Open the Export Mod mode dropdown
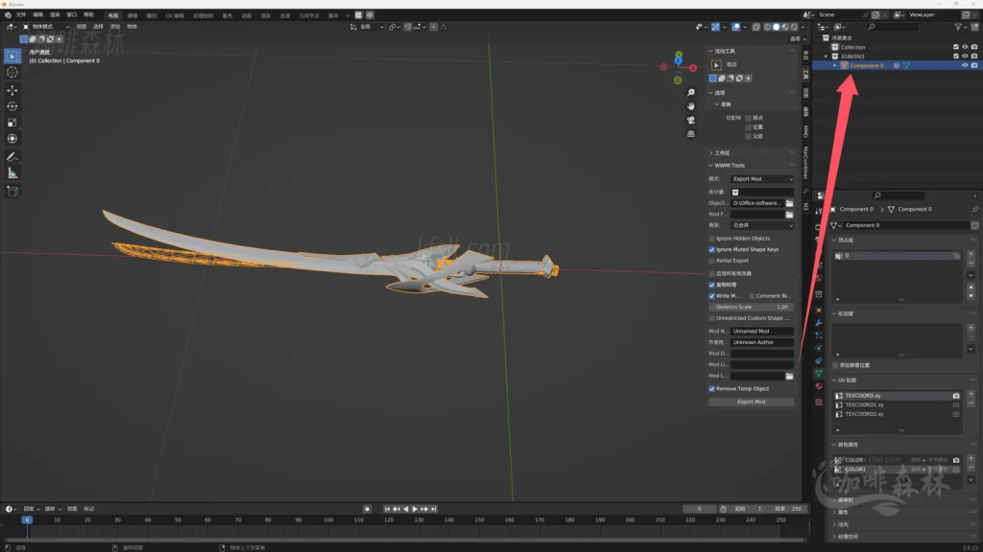 (762, 179)
